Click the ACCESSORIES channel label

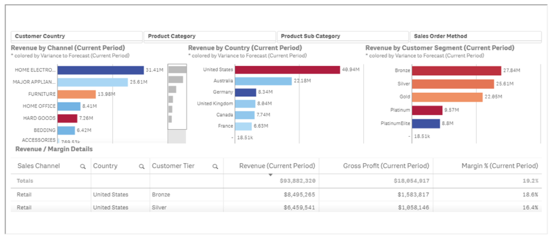click(39, 140)
